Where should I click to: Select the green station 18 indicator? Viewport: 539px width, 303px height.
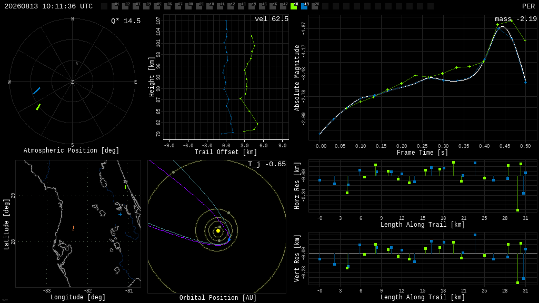click(294, 6)
